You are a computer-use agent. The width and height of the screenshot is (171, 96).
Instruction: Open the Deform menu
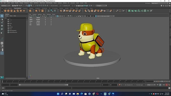(x=65, y=3)
